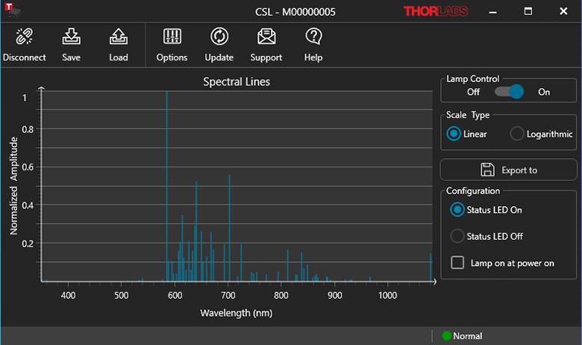Viewport: 582px width, 345px height.
Task: Save the spectrum using the Save icon
Action: [72, 37]
